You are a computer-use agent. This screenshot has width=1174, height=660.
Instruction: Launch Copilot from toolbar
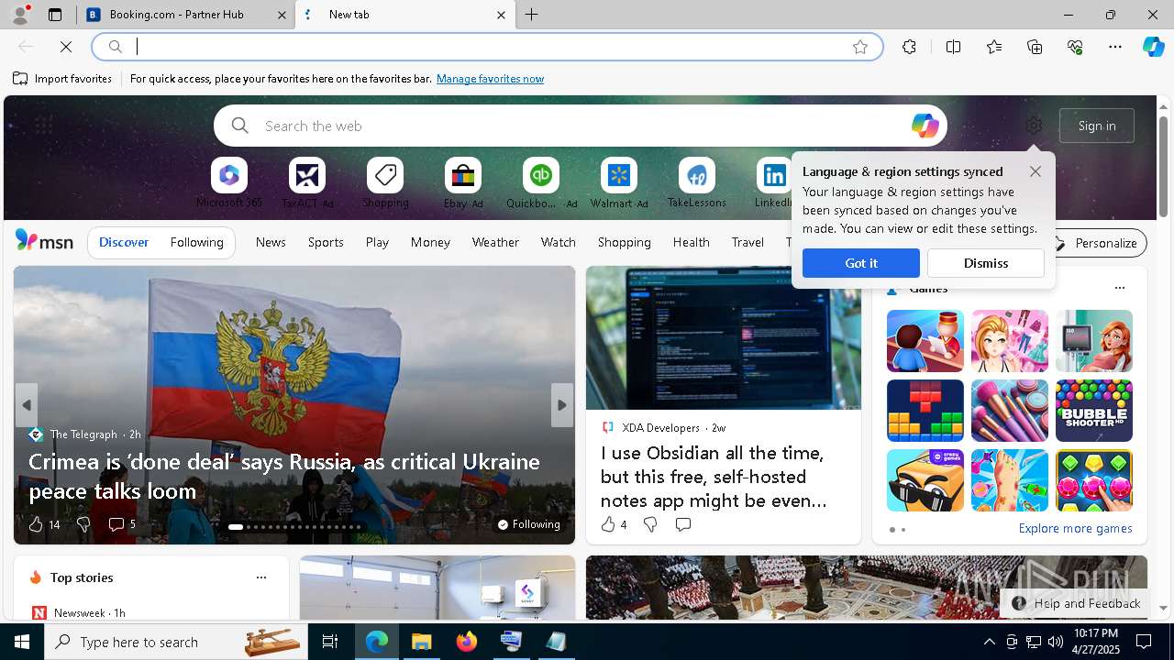click(x=1154, y=47)
